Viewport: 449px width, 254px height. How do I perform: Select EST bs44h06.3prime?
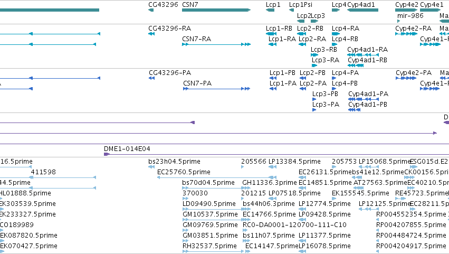click(269, 204)
